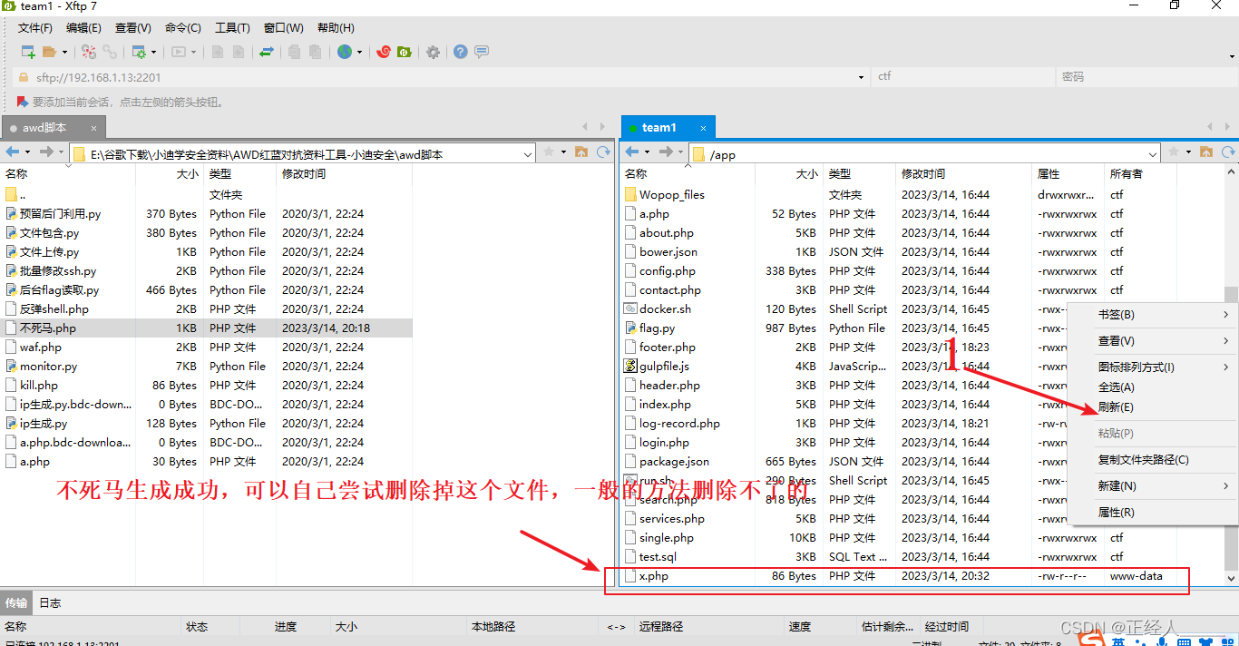Choose 刷新(E) from the context menu

pos(1116,407)
